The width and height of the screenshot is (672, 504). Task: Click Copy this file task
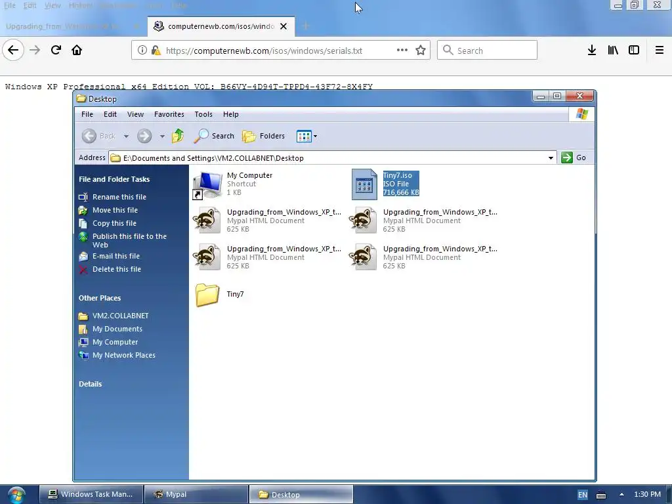[x=108, y=223]
